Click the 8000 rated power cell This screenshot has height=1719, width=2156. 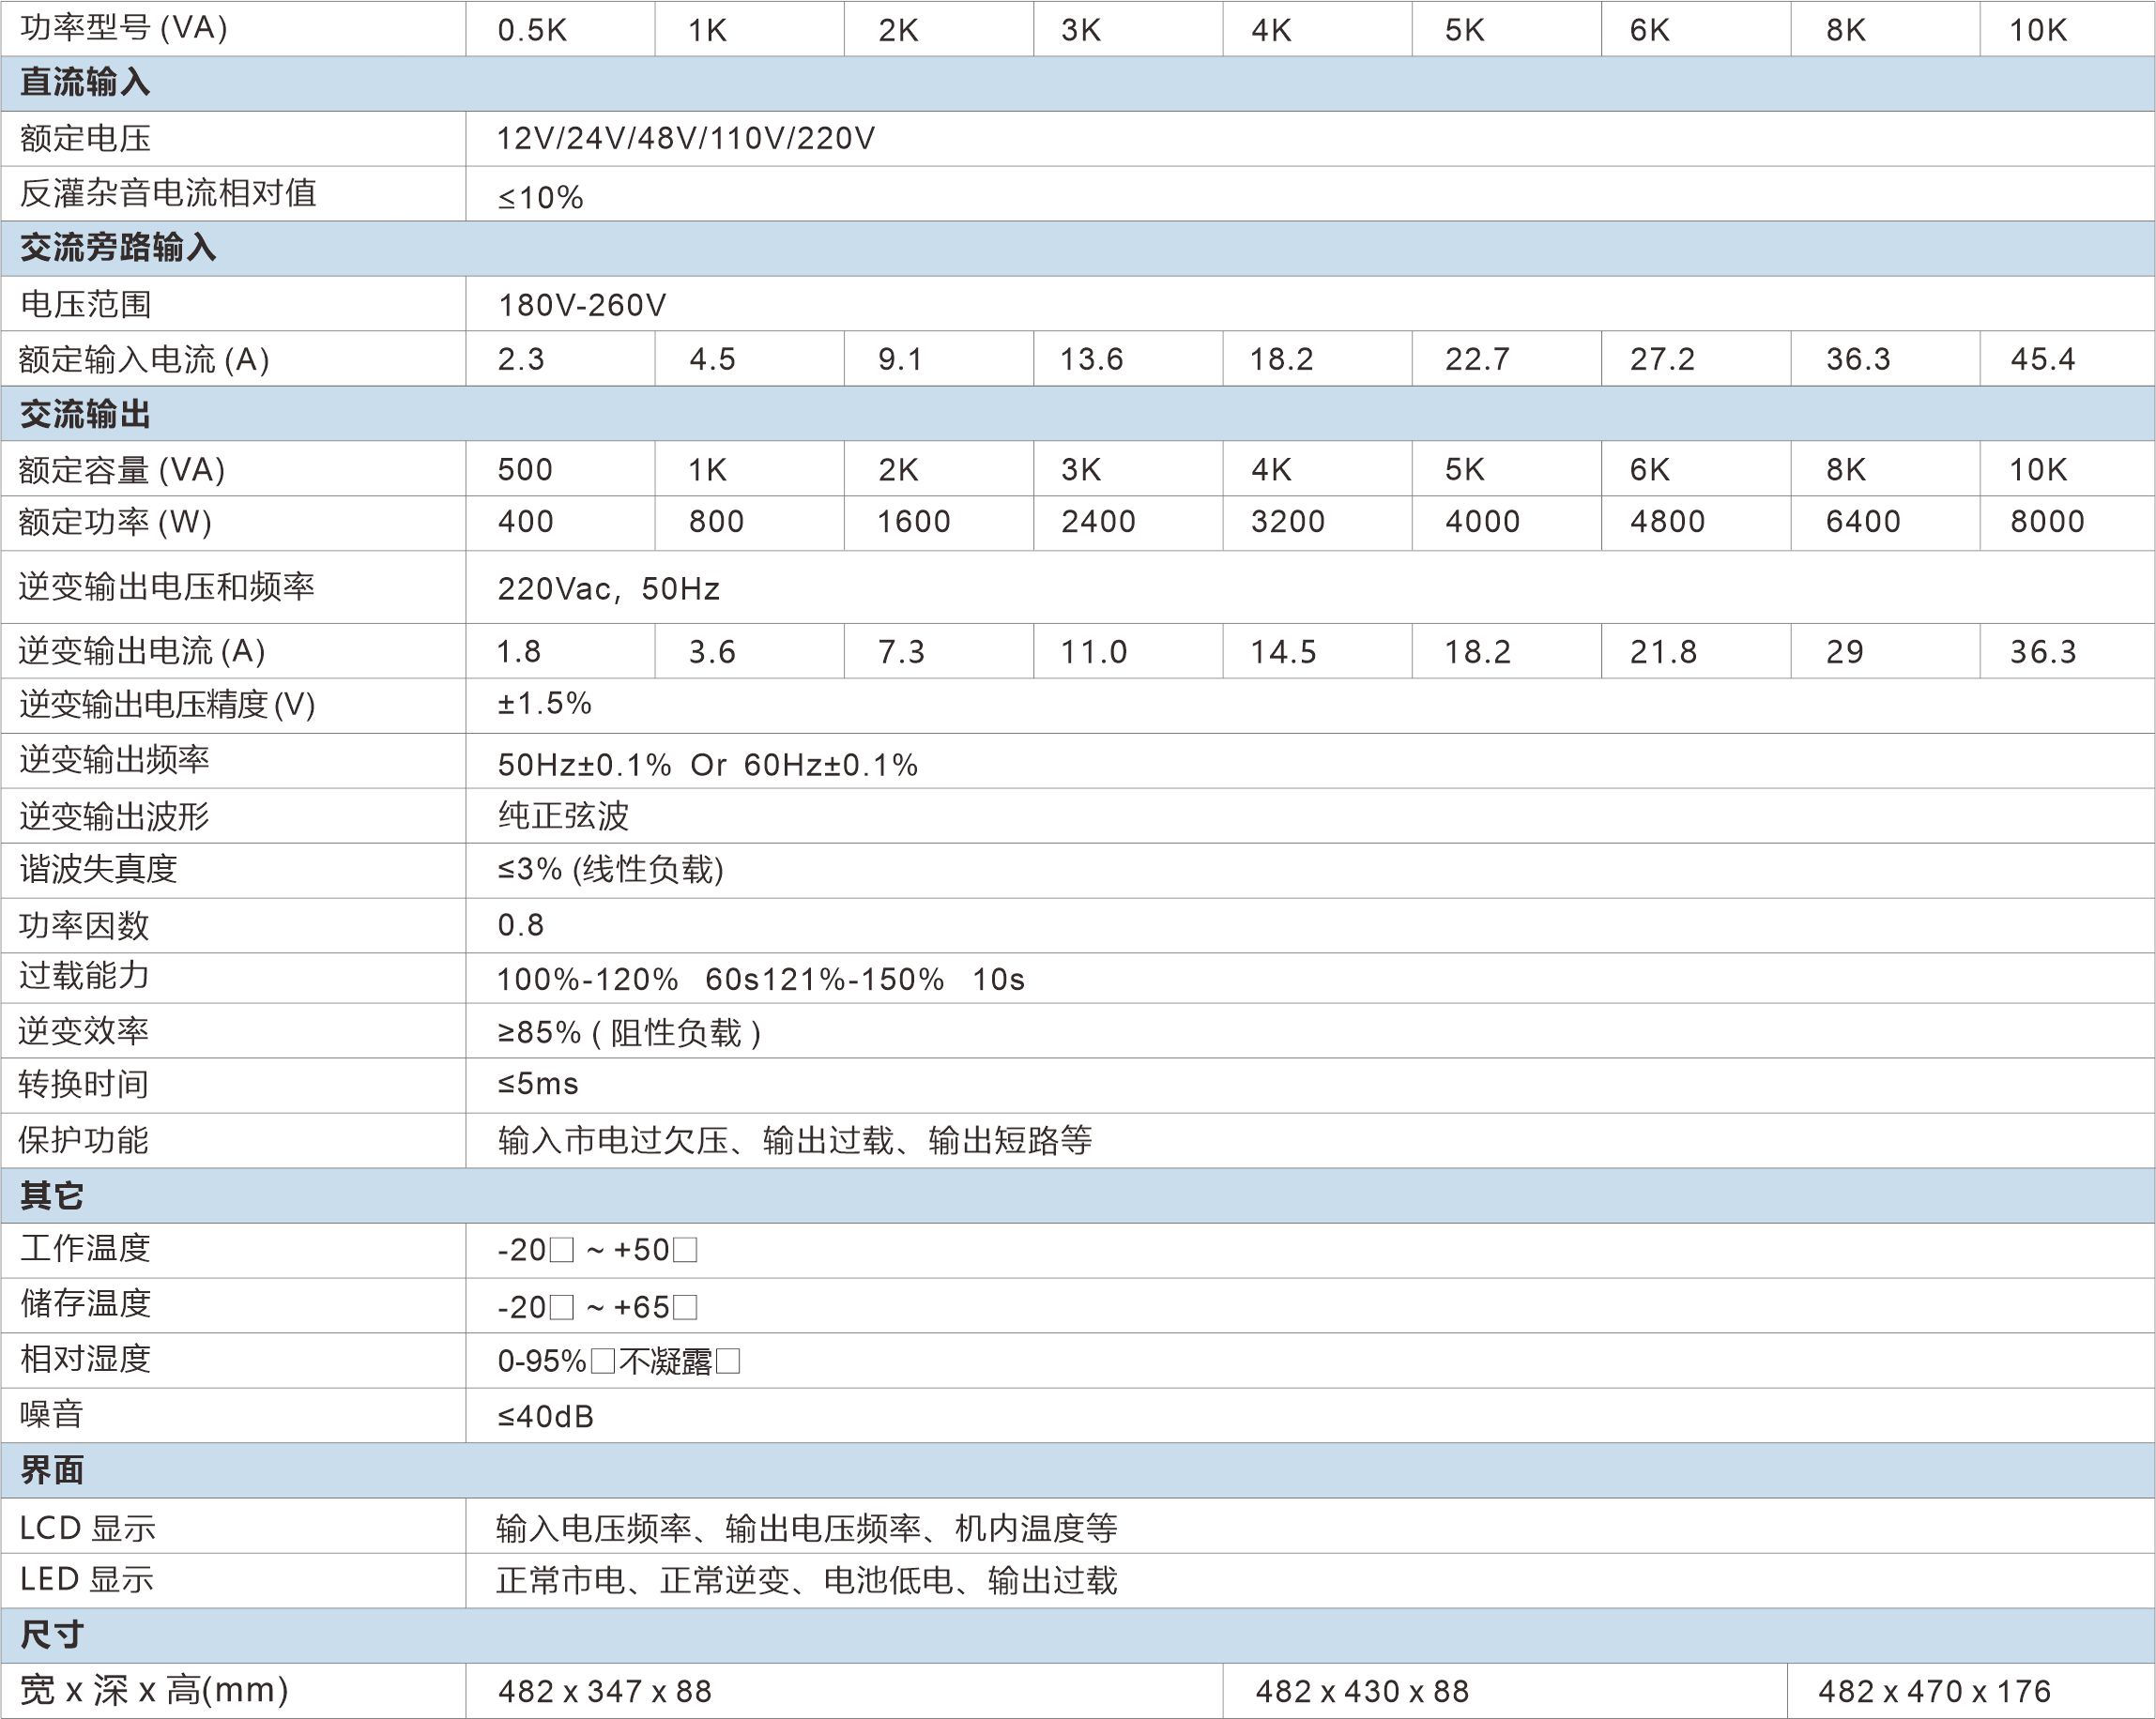[x=2046, y=522]
